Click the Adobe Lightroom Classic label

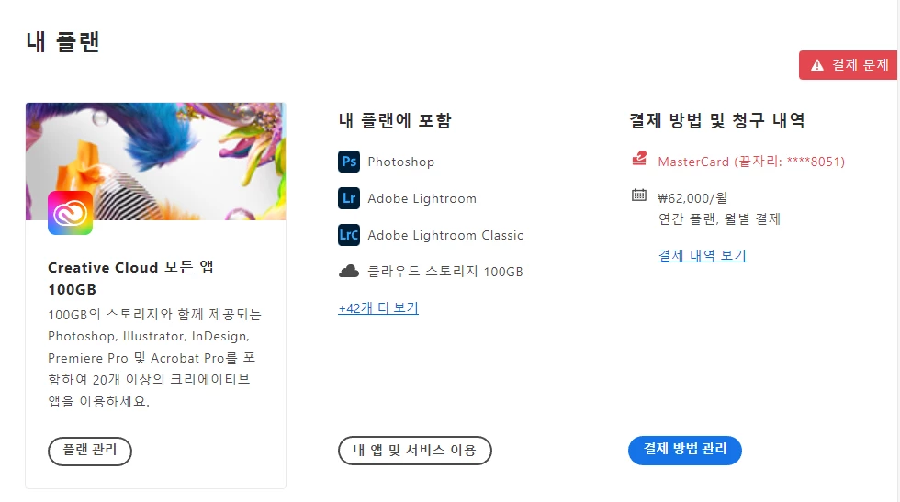pos(445,235)
